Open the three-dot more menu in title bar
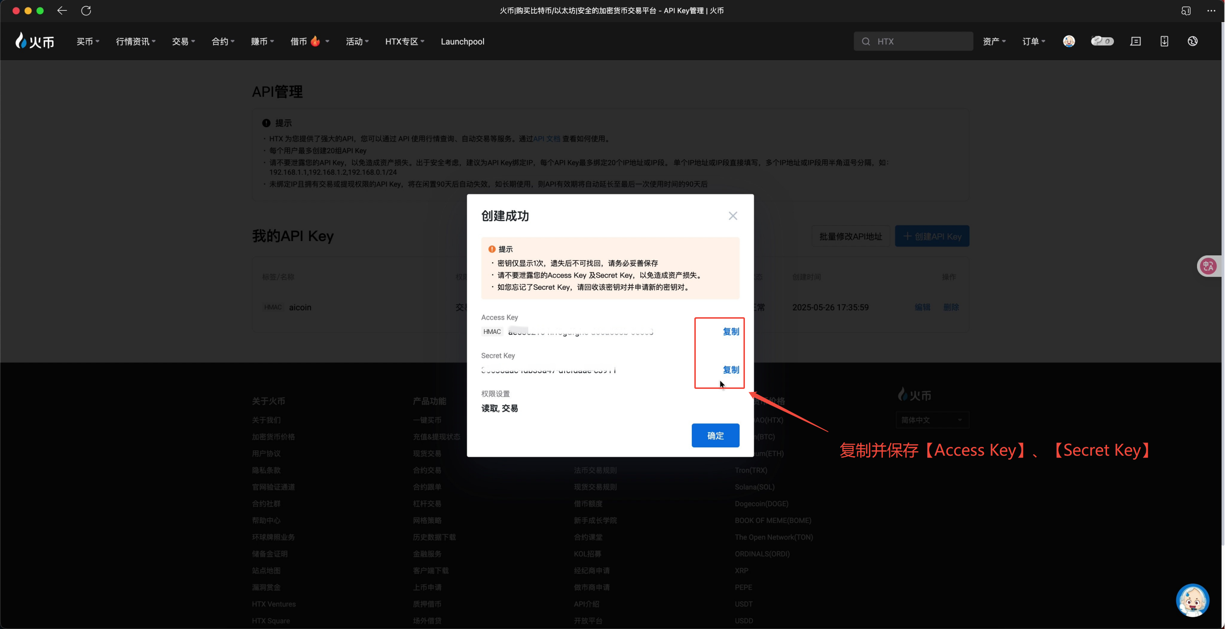 [1211, 11]
